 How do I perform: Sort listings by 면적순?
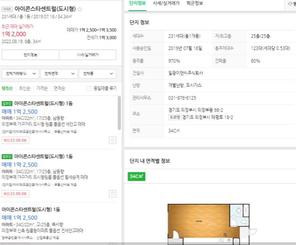pos(59,88)
